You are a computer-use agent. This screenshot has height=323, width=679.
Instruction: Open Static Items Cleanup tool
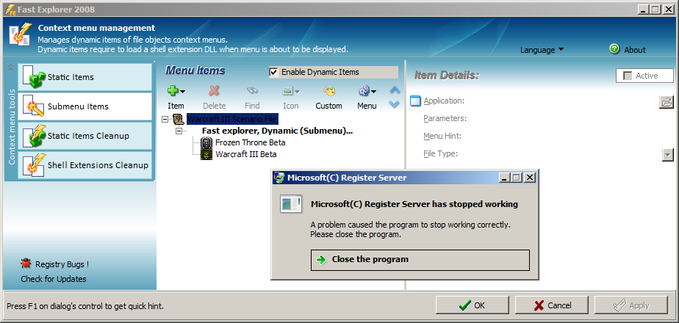click(x=85, y=136)
